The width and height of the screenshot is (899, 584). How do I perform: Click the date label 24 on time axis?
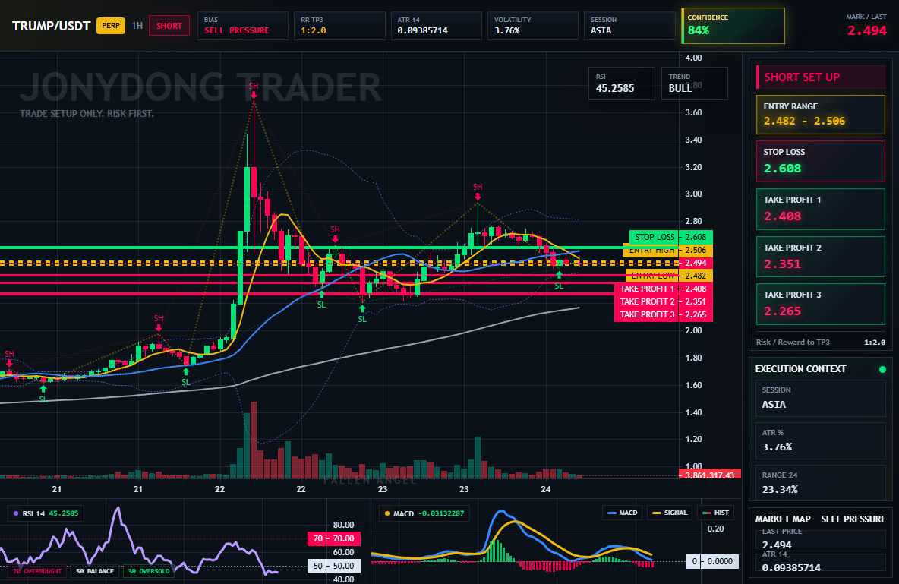pyautogui.click(x=546, y=489)
